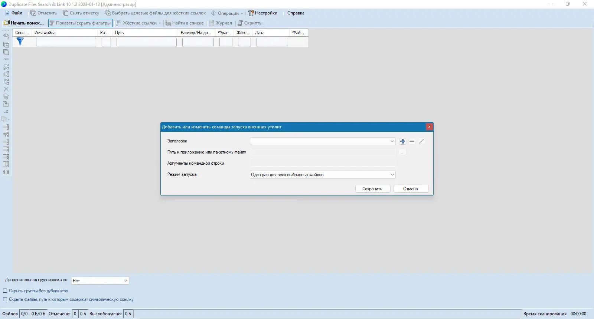Click the funnel-with-column icon in left sidebar
The height and width of the screenshot is (319, 594).
tap(6, 134)
